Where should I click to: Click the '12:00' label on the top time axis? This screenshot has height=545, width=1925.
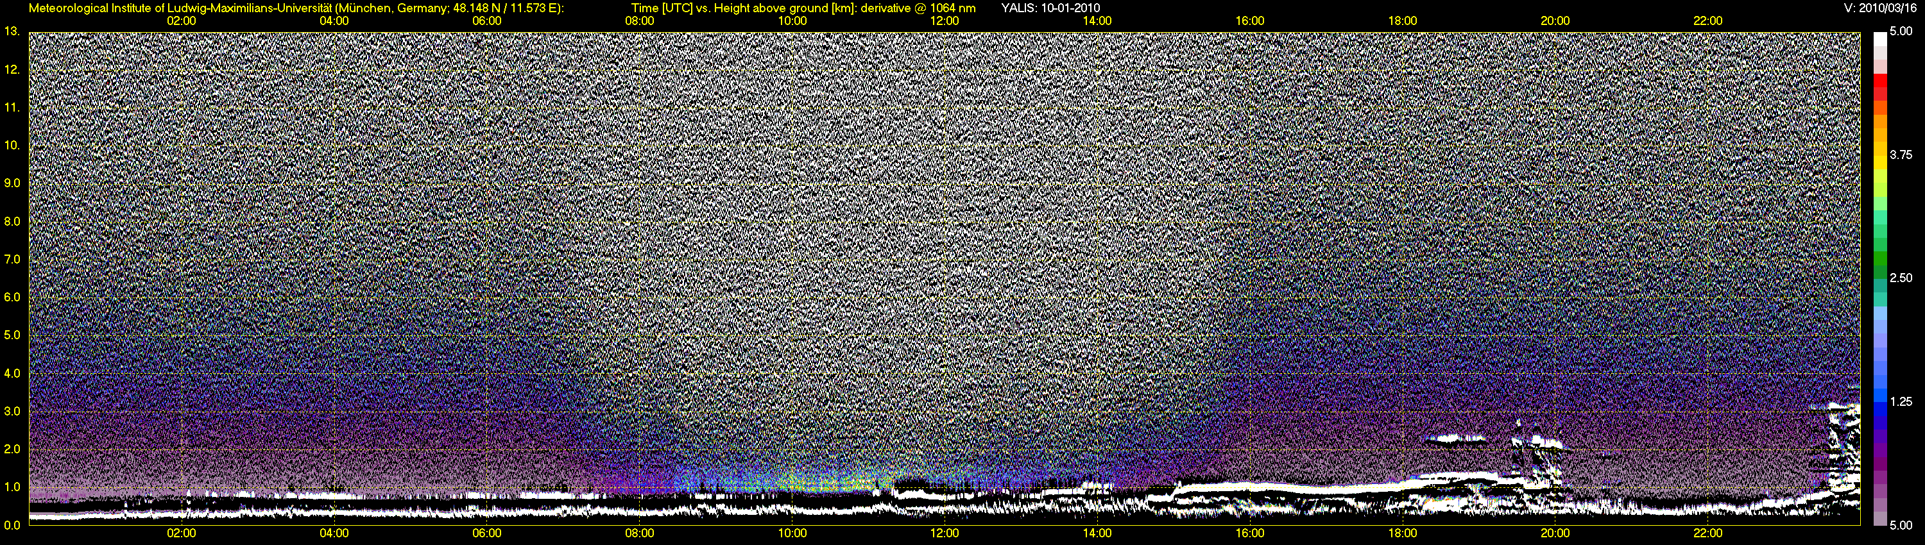945,21
